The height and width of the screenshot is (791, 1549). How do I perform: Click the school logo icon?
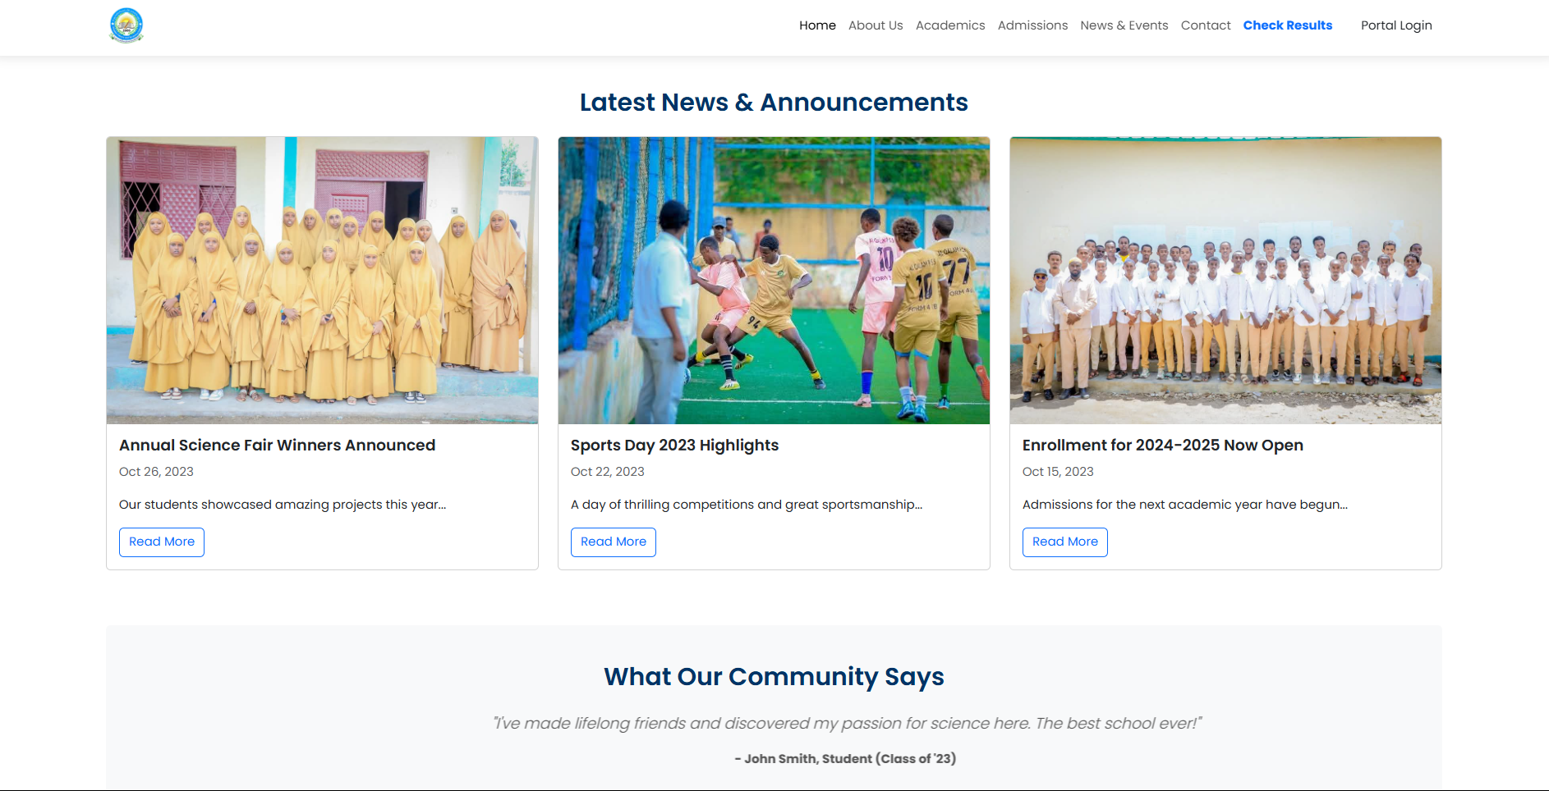126,25
